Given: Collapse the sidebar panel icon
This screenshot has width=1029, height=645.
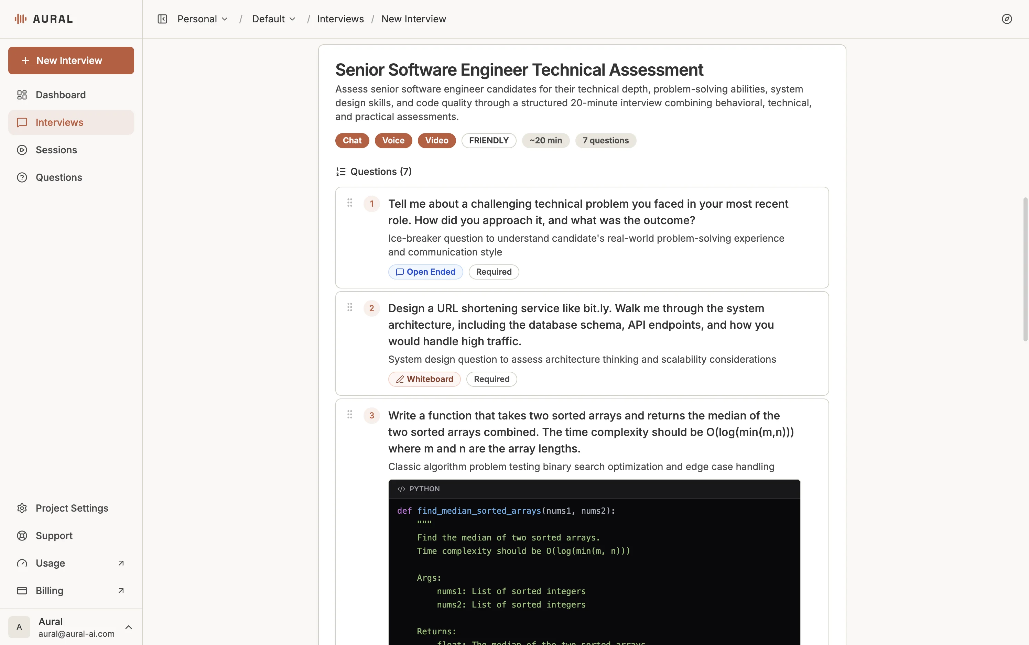Looking at the screenshot, I should click(x=162, y=19).
